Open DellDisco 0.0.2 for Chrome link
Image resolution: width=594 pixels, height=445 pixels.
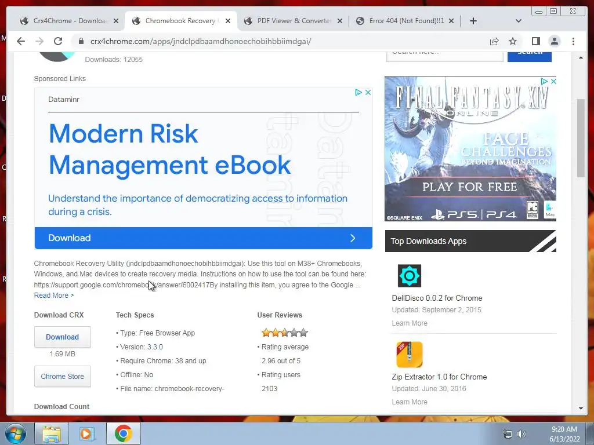click(x=437, y=298)
